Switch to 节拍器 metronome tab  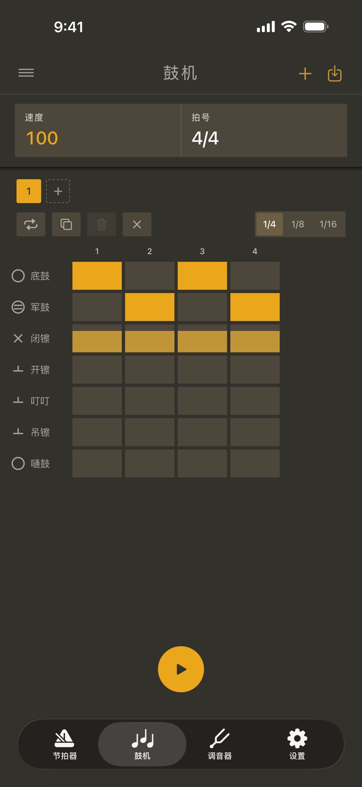click(65, 744)
